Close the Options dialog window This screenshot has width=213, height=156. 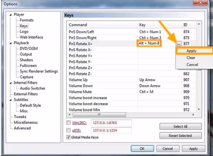(x=200, y=3)
